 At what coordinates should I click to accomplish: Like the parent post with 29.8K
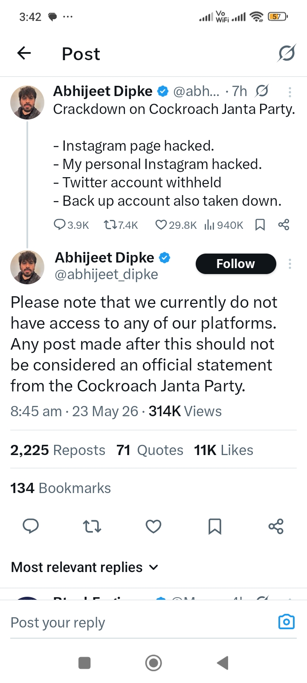click(176, 225)
